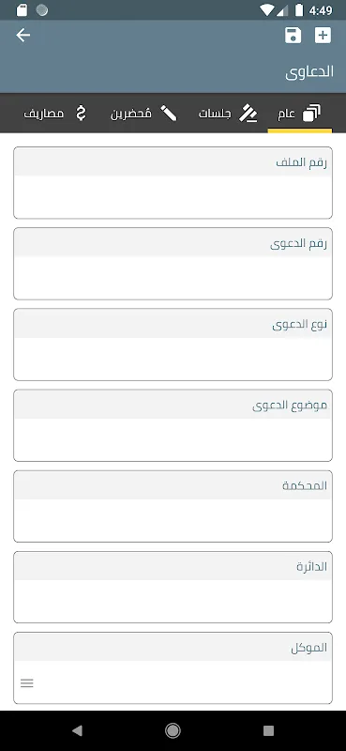Image resolution: width=346 pixels, height=751 pixels.
Task: Tap the gavel icon beside جلسات
Action: [248, 114]
